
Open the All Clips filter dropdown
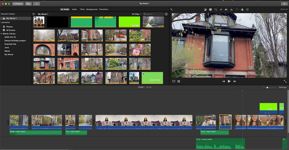(x=136, y=14)
